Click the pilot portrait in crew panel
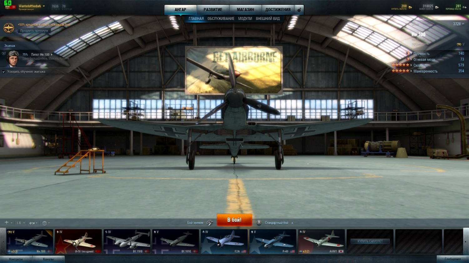Viewport: 469px width, 263px height. coord(13,59)
